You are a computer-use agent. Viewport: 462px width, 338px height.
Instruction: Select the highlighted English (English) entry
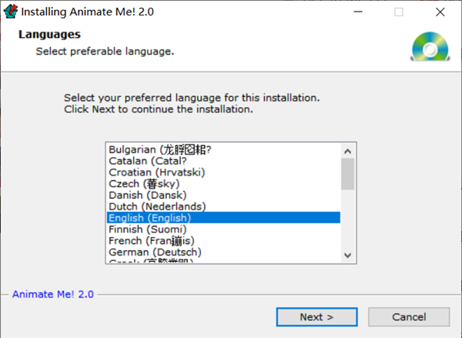[x=149, y=218]
